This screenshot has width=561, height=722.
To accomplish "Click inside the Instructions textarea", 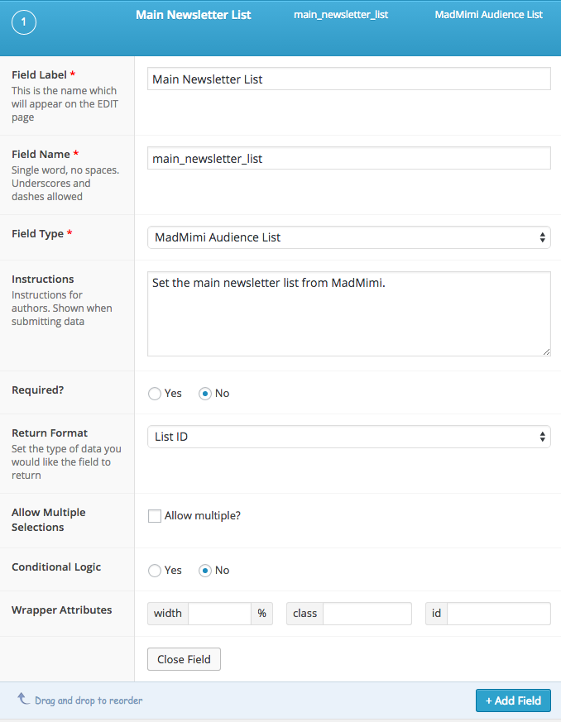I will click(x=348, y=314).
